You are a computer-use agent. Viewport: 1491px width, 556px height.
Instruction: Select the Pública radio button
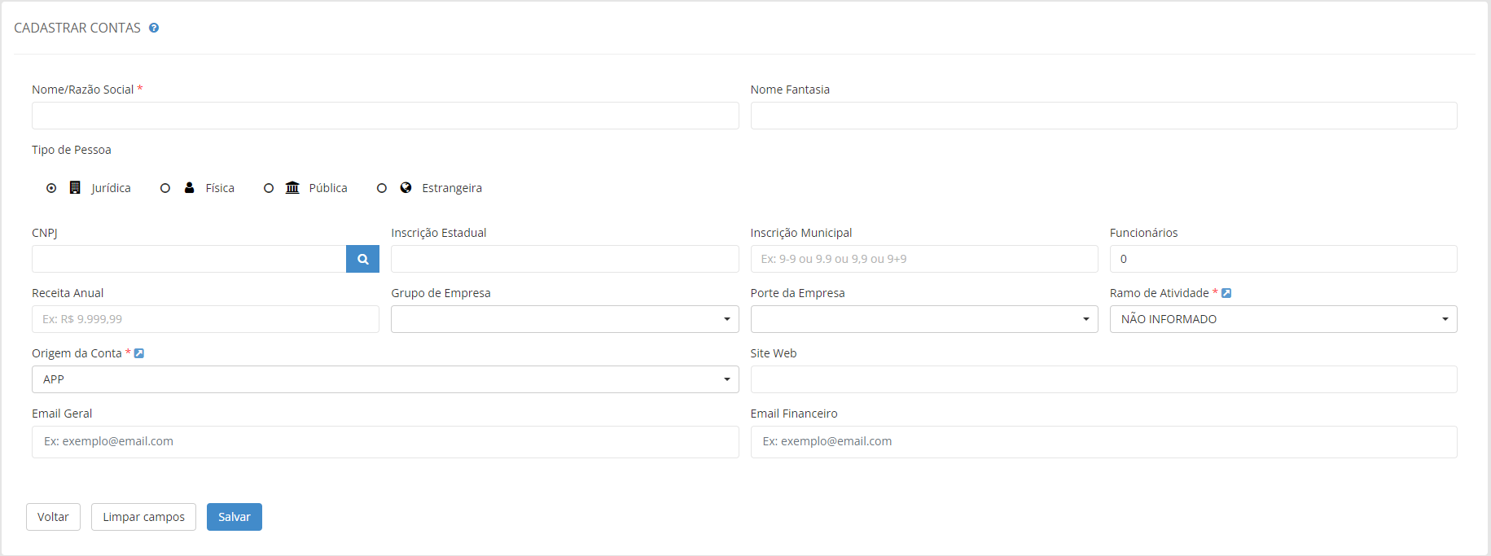(x=269, y=188)
